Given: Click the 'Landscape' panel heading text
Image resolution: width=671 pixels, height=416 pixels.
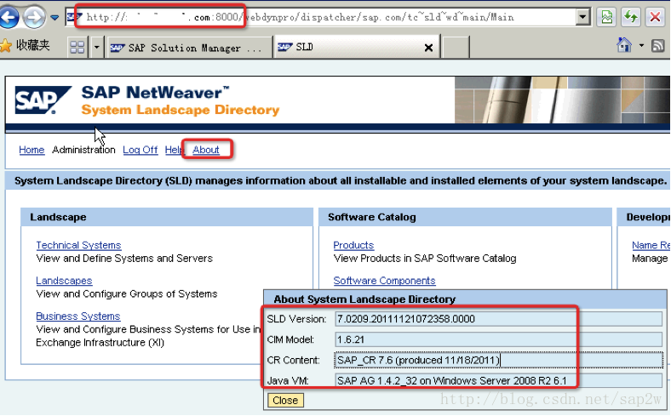Looking at the screenshot, I should [58, 217].
